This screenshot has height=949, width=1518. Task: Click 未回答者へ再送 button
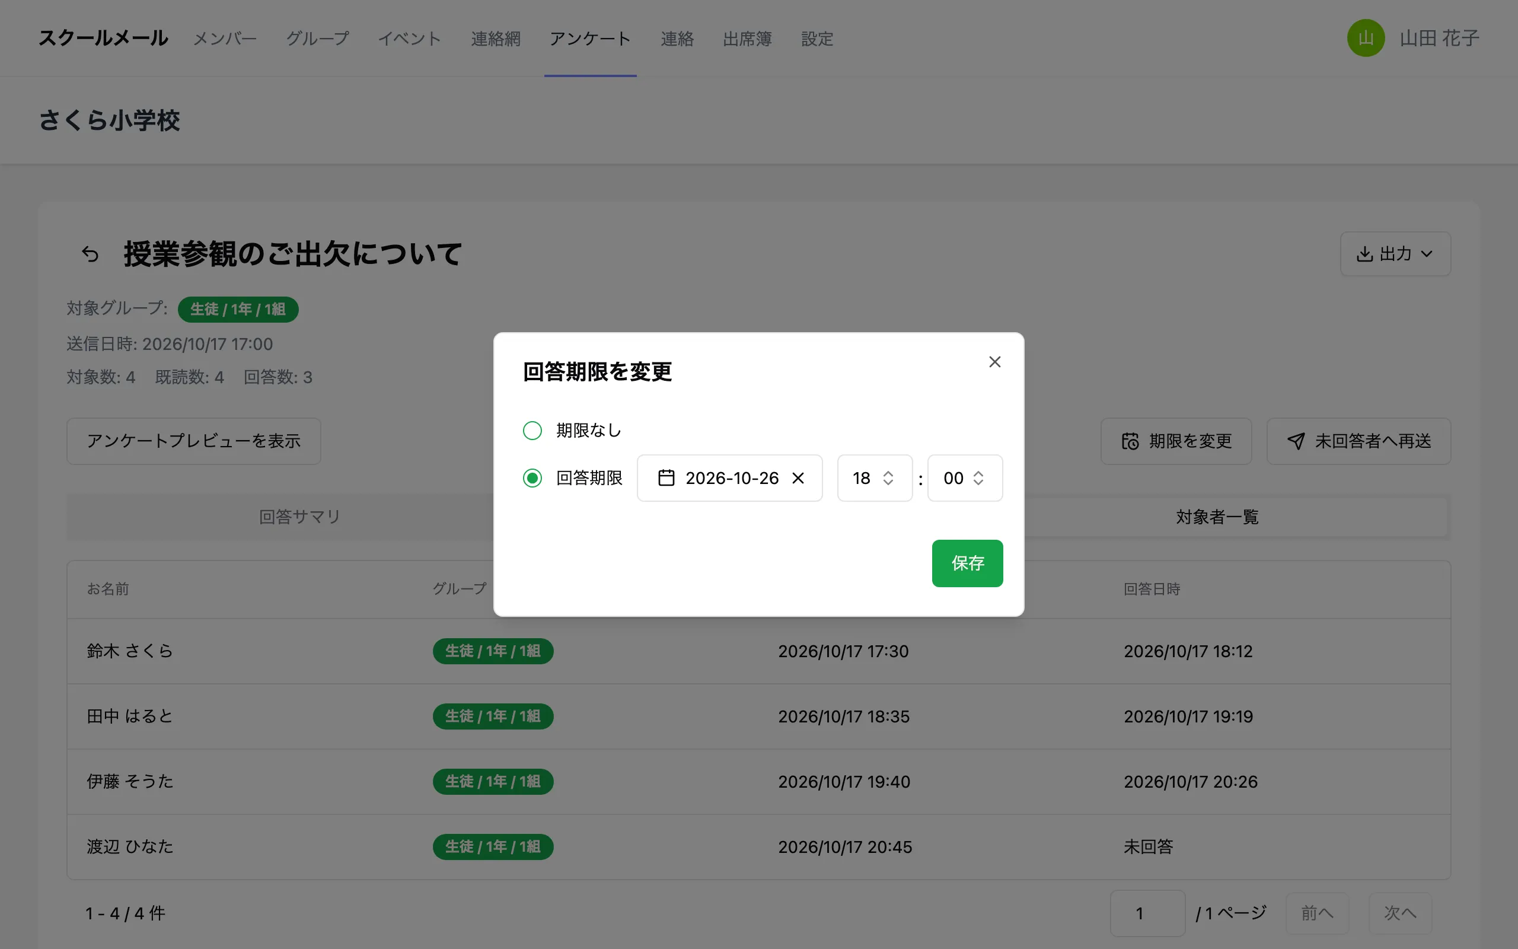pyautogui.click(x=1358, y=441)
